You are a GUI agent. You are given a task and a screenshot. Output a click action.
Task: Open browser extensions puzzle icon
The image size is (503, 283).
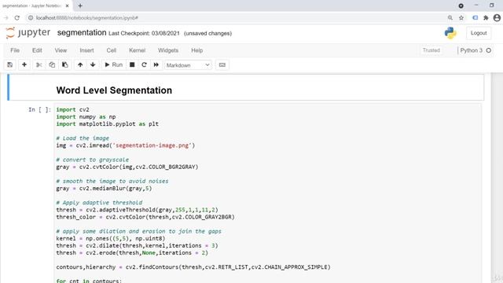486,18
